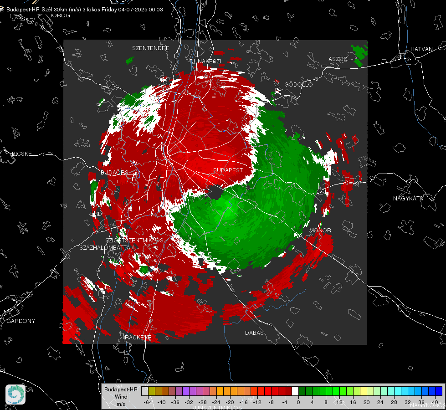Click the MONOR label

click(x=320, y=231)
